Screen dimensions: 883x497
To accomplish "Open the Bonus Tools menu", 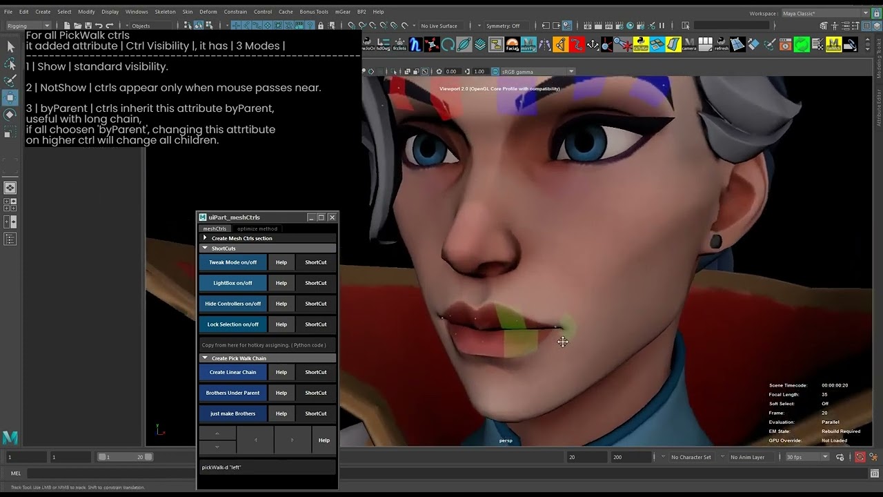I will [314, 12].
